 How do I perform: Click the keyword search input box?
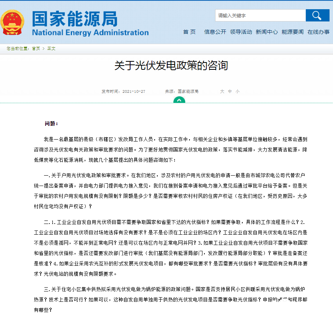pos(260,15)
